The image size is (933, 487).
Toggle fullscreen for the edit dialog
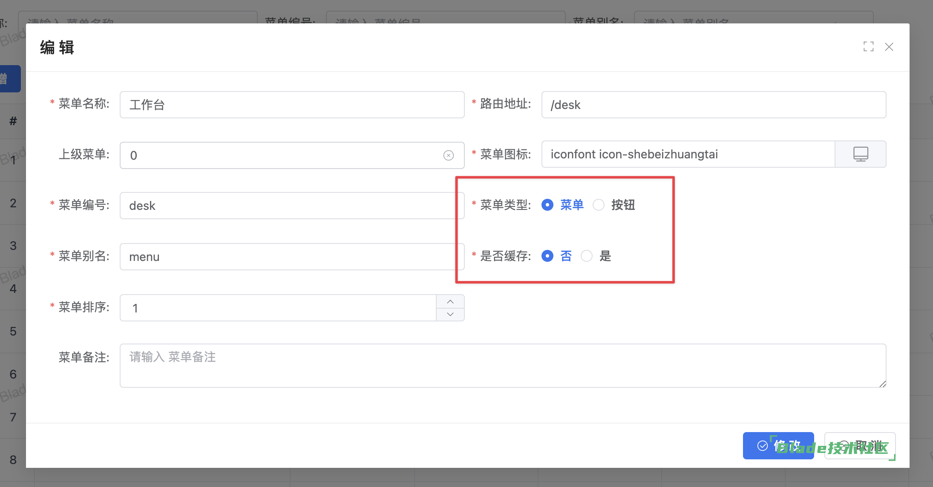pyautogui.click(x=868, y=46)
